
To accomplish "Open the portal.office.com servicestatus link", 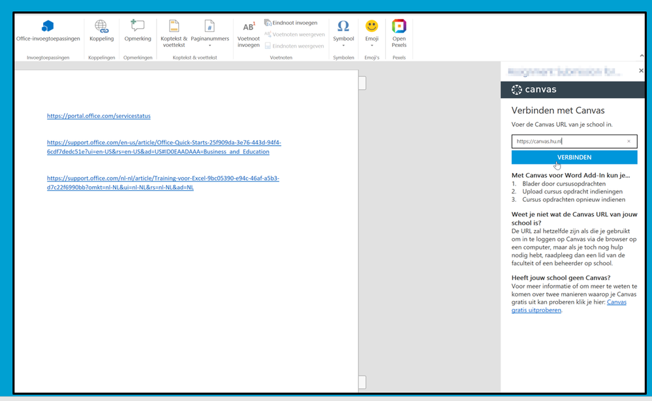I will (99, 116).
